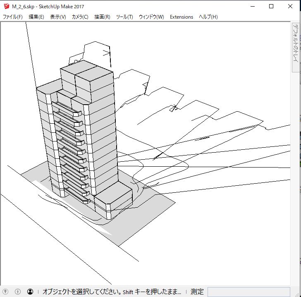Open the ヘルプ(H) menu
This screenshot has width=301, height=297.
click(x=208, y=17)
